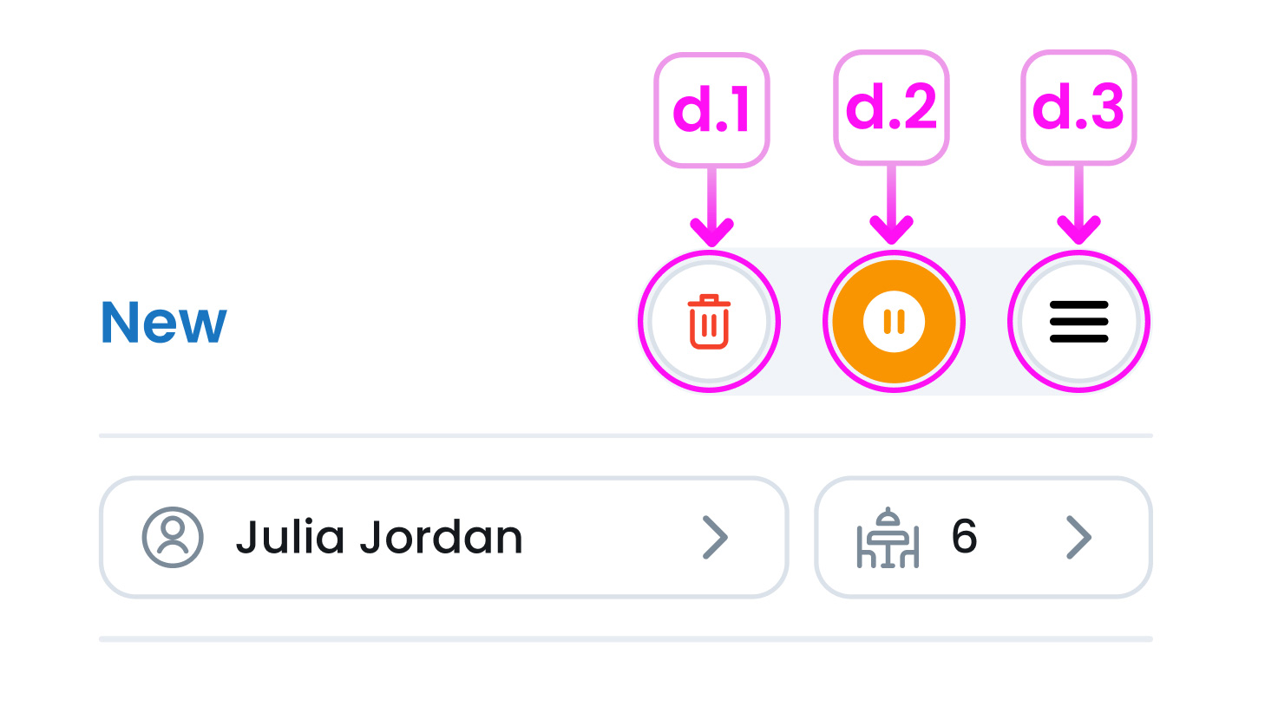Open the d.3 callout label
1265x713 pixels.
[x=1078, y=105]
